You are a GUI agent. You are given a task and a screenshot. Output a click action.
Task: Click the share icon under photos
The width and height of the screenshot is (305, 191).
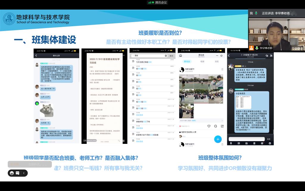point(222,126)
